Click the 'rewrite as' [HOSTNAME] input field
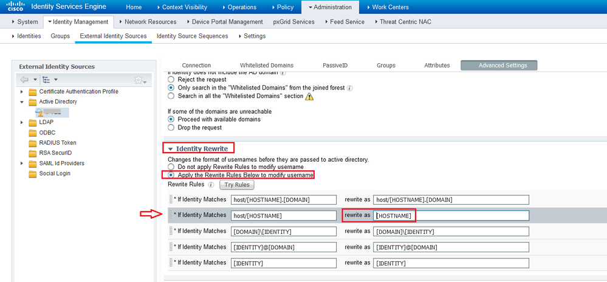 451,215
